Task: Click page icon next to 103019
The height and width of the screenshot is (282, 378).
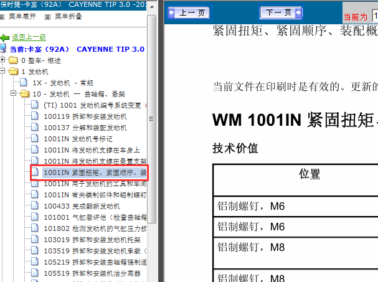Action: [x=34, y=239]
